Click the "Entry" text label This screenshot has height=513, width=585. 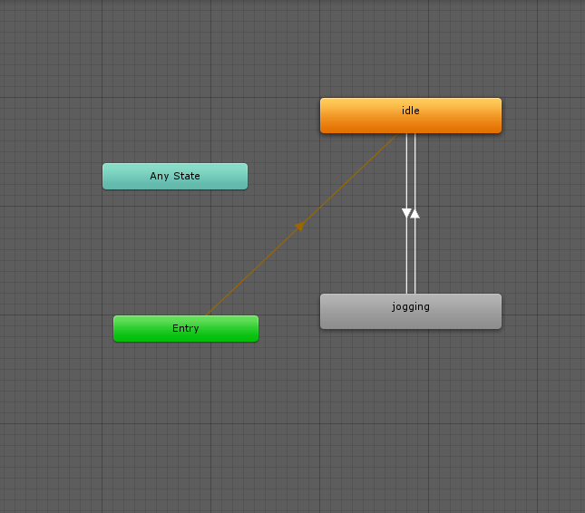point(185,328)
